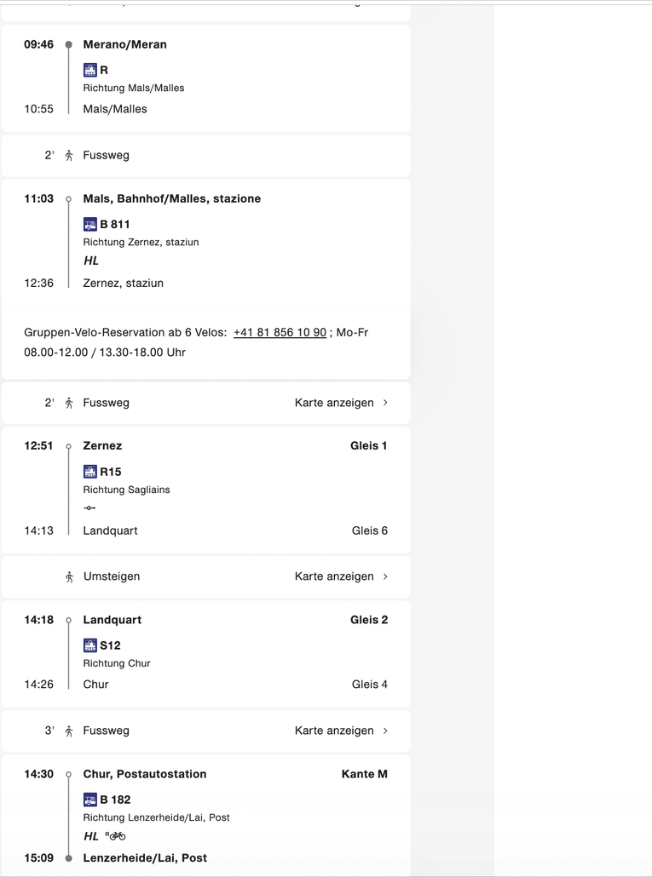
Task: Select the Mals/Malles arrival station name
Action: 116,109
